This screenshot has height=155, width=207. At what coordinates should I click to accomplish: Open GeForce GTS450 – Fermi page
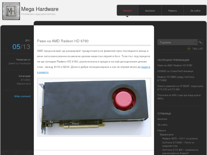(178, 144)
